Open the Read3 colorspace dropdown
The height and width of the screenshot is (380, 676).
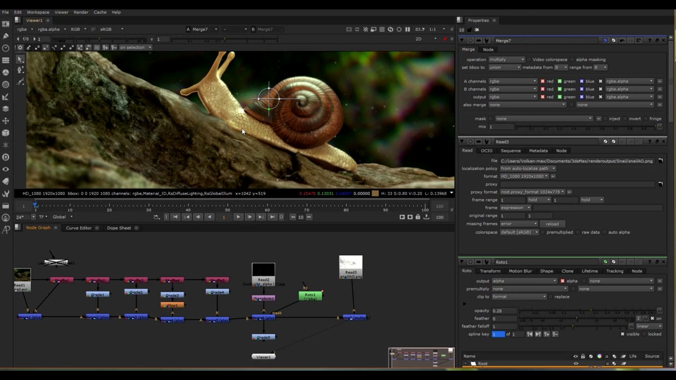[x=519, y=232]
